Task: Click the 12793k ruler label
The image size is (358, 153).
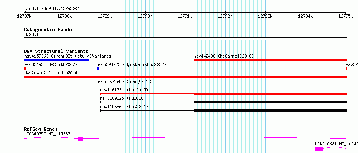Action: pos(265,16)
